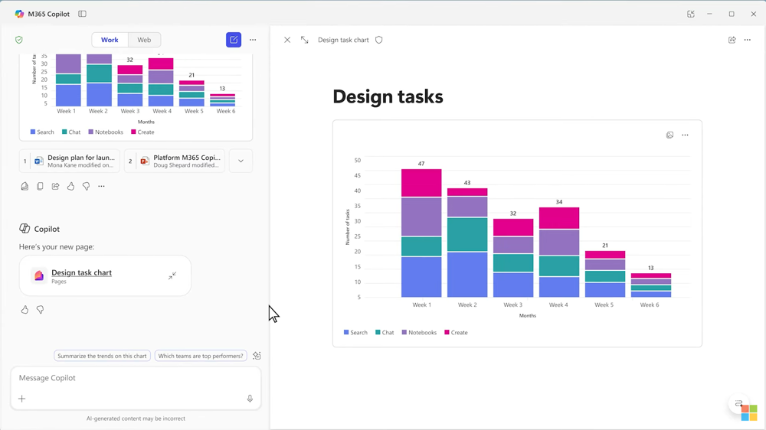The height and width of the screenshot is (430, 766).
Task: Start a new chat with compose icon
Action: pos(234,40)
